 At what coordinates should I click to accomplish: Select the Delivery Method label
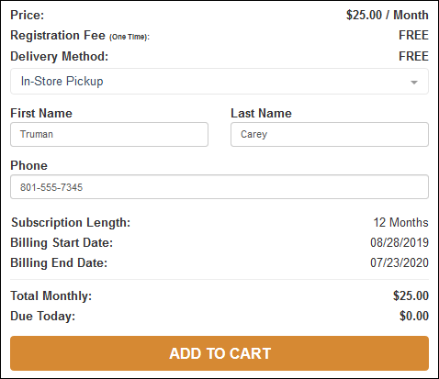click(60, 56)
